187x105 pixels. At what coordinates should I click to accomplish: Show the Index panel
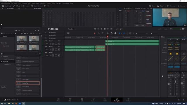click(x=26, y=6)
